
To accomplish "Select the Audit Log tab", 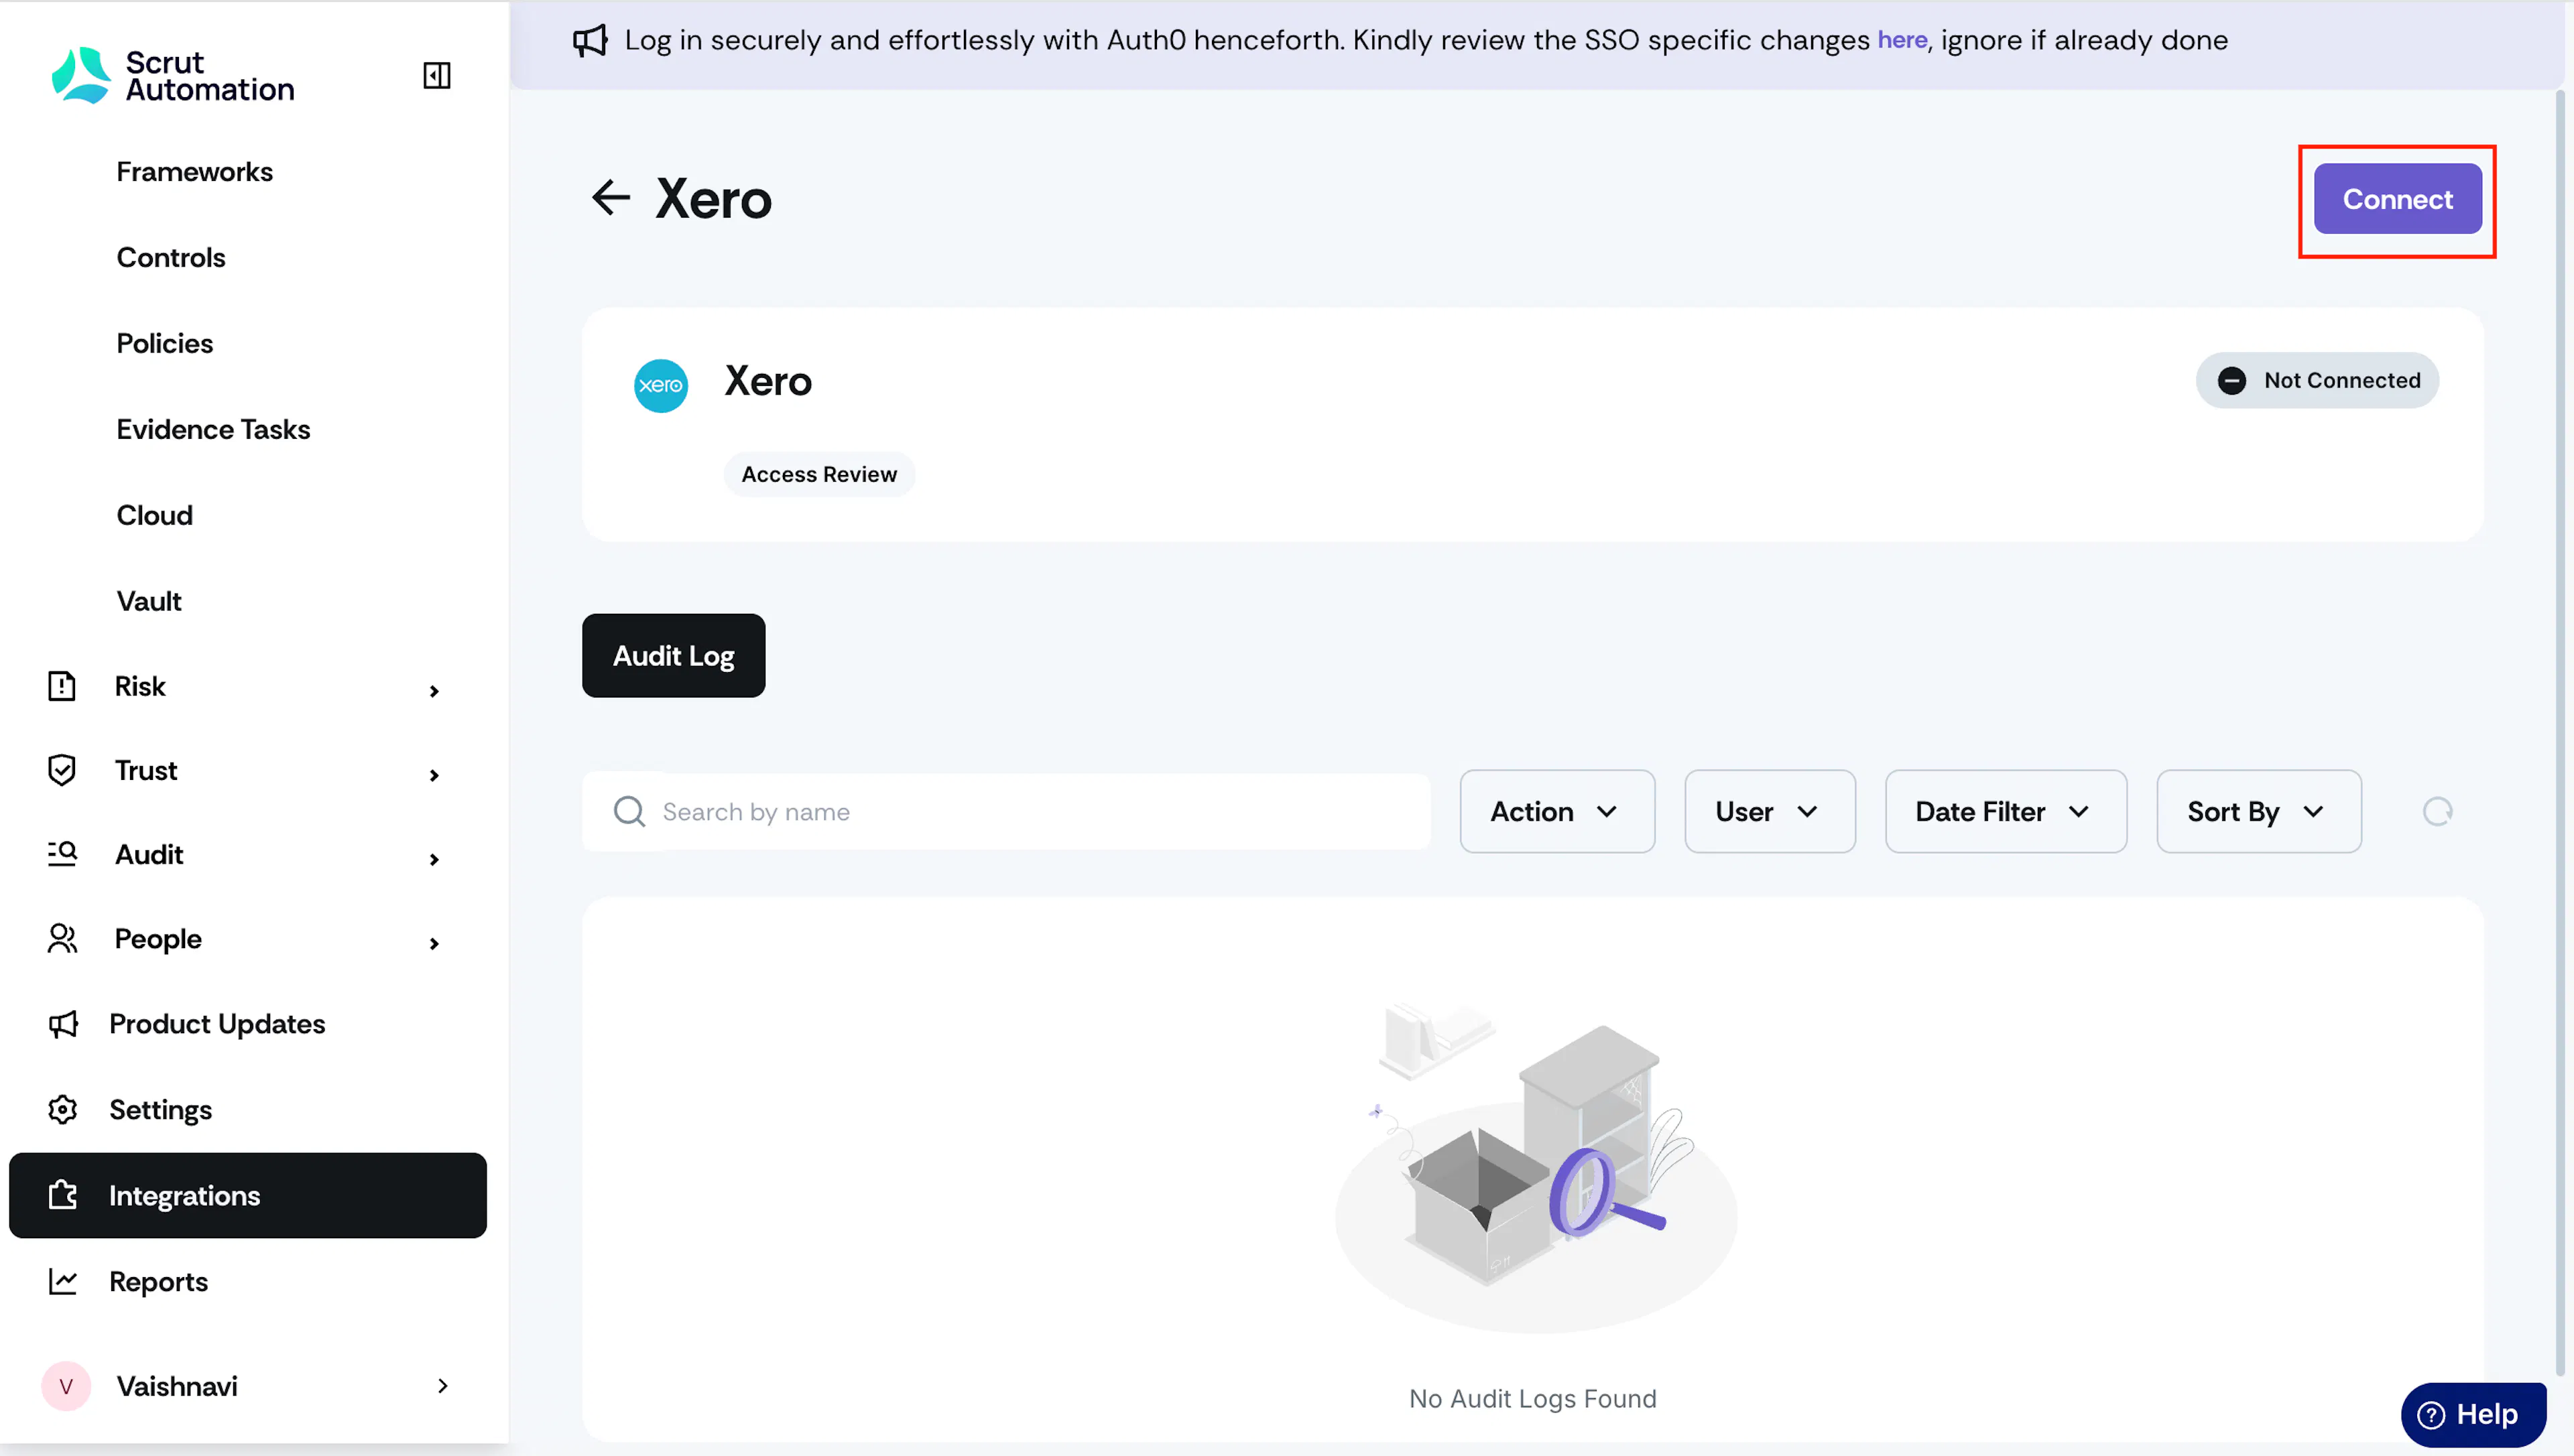I will tap(673, 655).
